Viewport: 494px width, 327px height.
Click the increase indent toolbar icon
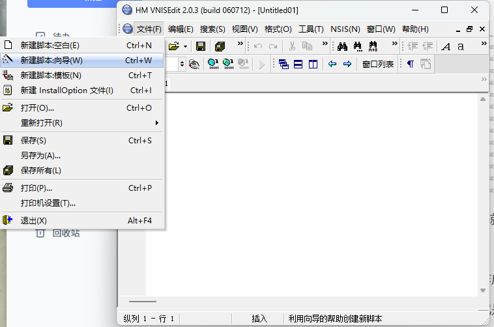pyautogui.click(x=413, y=46)
